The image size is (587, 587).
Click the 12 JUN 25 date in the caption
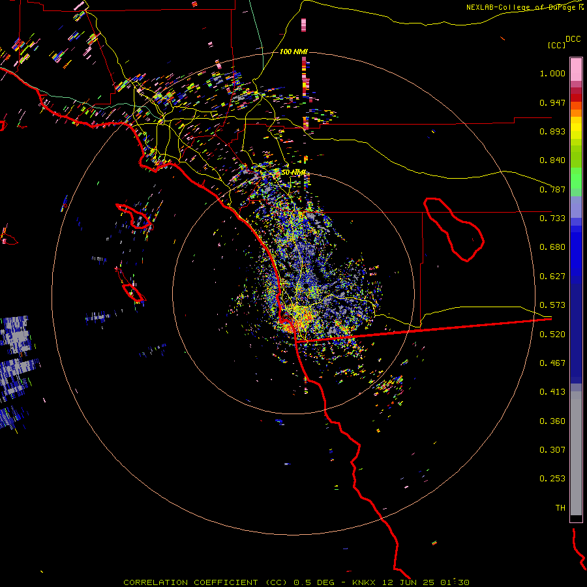408,582
